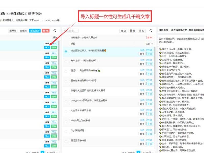Select radio for 175的男生怎么穿搭

click(66, 122)
